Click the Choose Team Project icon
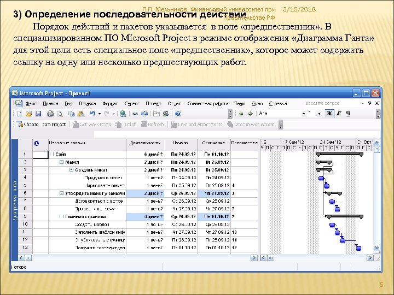Viewport: 394px width, 295px height. pos(20,125)
